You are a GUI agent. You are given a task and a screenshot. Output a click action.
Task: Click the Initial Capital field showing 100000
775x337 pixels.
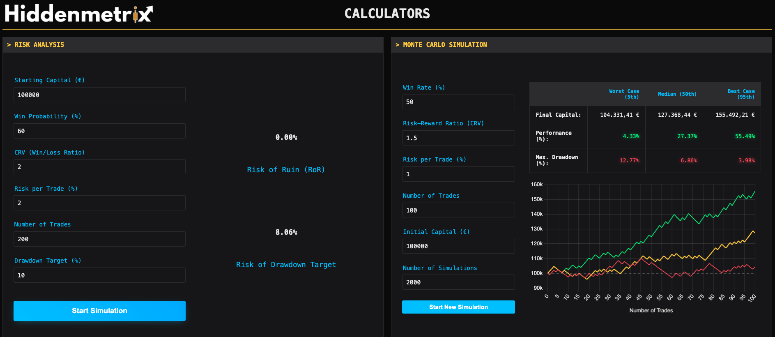[458, 246]
